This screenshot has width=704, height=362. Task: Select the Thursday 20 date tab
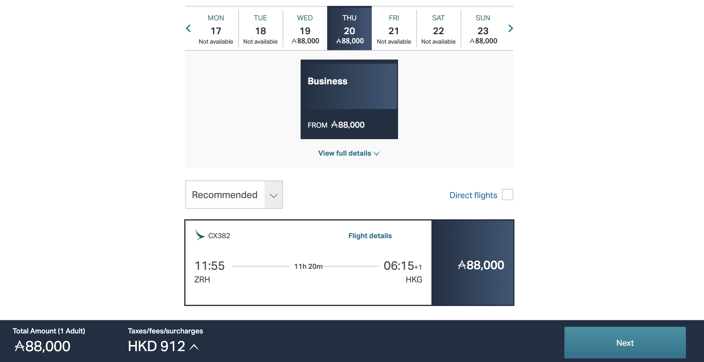[349, 28]
